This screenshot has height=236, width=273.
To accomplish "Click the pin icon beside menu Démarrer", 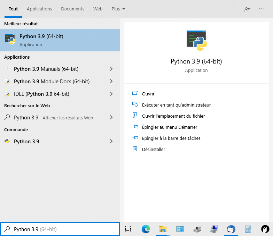I will (x=135, y=126).
